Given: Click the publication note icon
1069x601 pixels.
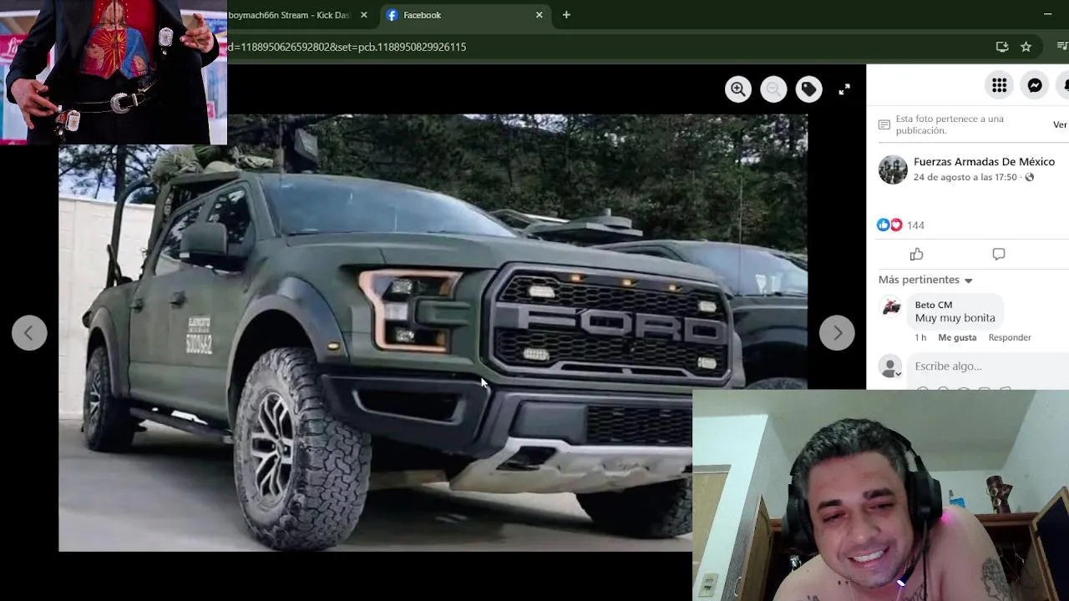Looking at the screenshot, I should click(x=884, y=124).
